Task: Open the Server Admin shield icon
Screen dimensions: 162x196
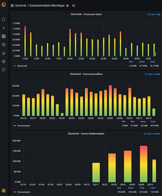Action: pos(4,70)
